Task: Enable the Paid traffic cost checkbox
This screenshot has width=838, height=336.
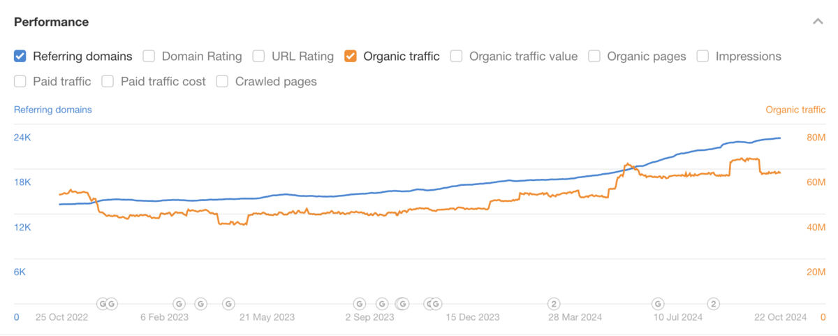Action: (x=108, y=81)
